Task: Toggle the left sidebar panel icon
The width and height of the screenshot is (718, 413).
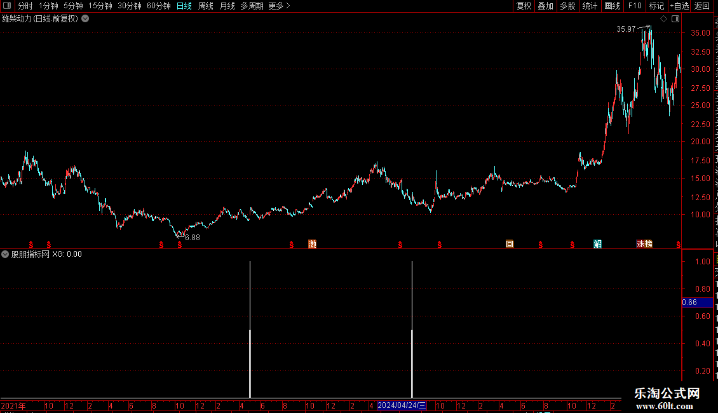Action: pyautogui.click(x=7, y=6)
